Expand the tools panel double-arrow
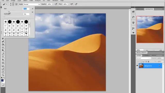165x93 pixels. [1, 7]
